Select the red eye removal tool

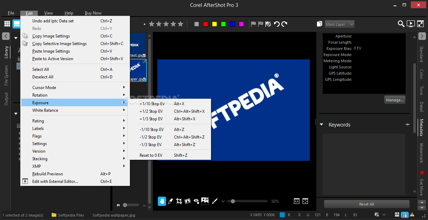point(196,201)
